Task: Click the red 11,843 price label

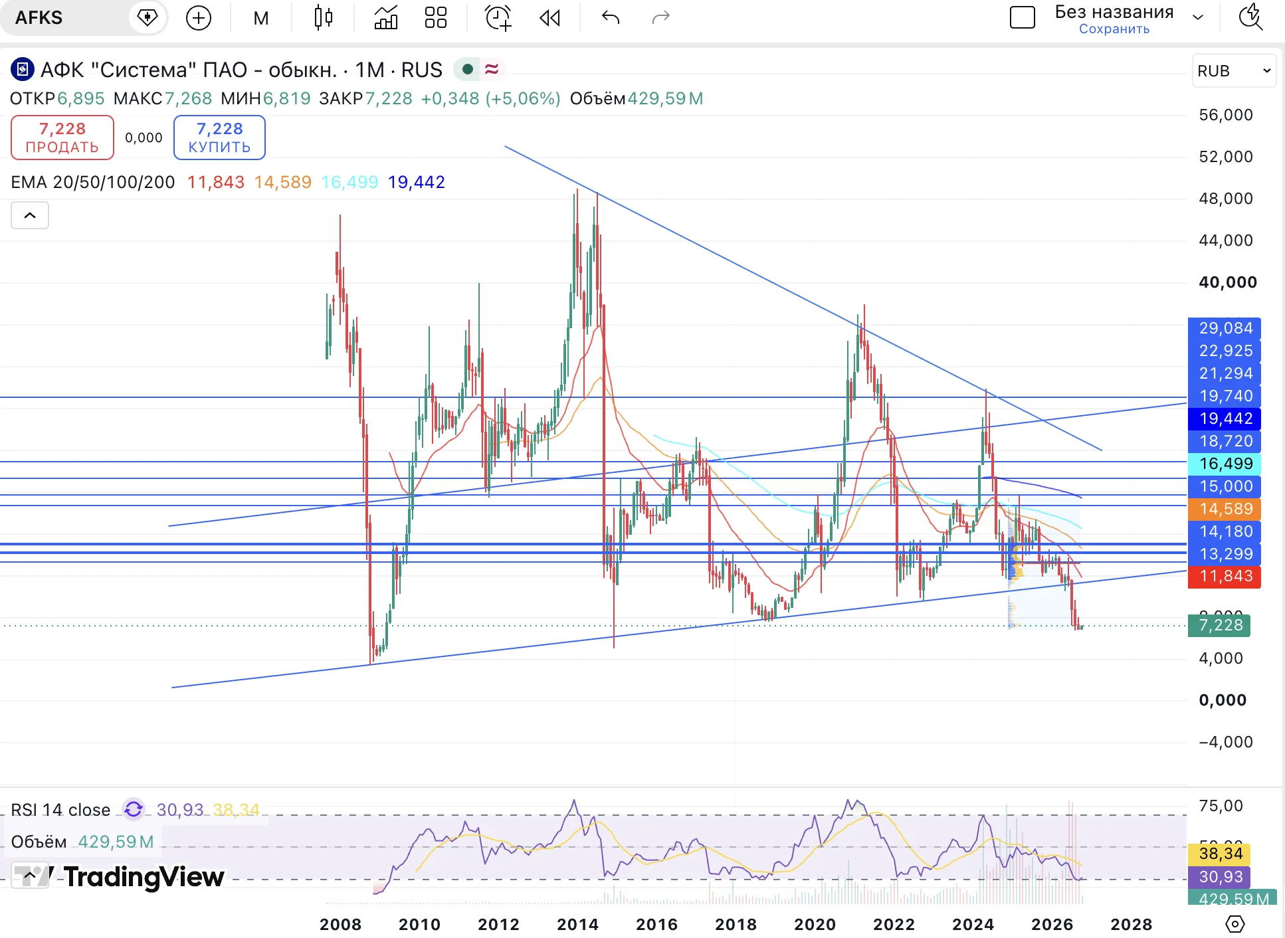Action: click(x=1225, y=577)
